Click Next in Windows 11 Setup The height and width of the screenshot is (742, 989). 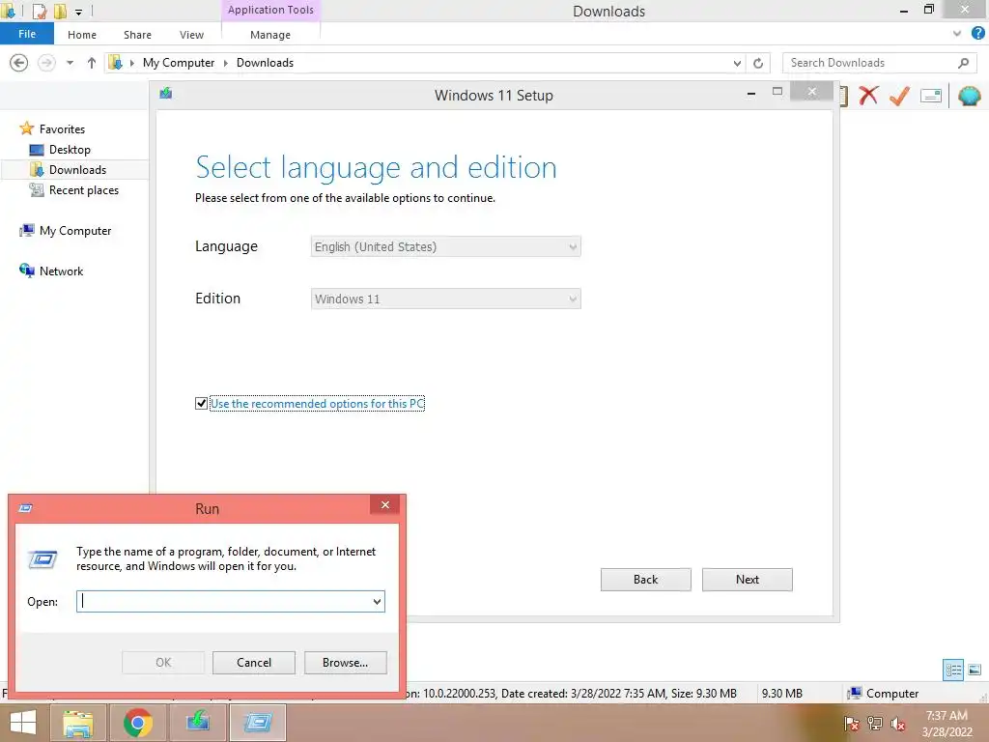747,580
